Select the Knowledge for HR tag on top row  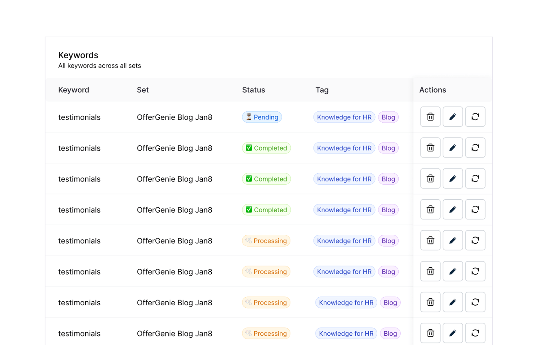click(344, 117)
